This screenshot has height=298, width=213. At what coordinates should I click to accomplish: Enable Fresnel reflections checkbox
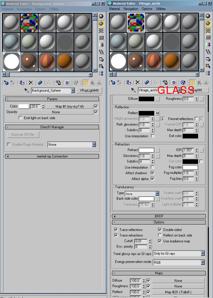[196, 119]
